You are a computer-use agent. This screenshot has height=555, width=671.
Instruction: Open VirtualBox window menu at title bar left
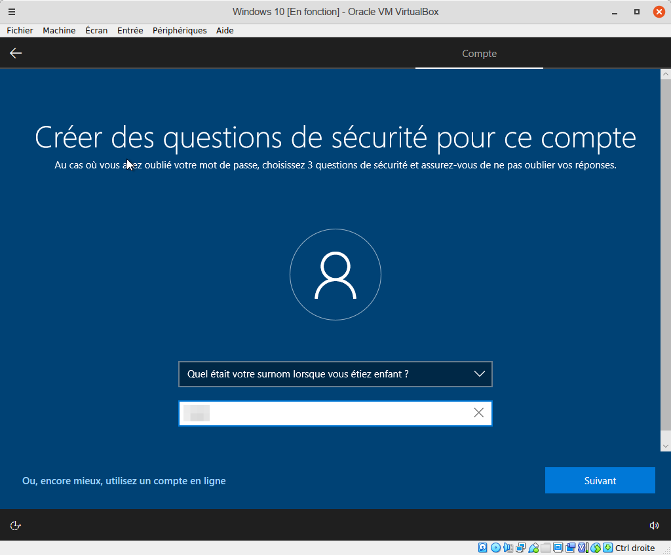(x=12, y=12)
